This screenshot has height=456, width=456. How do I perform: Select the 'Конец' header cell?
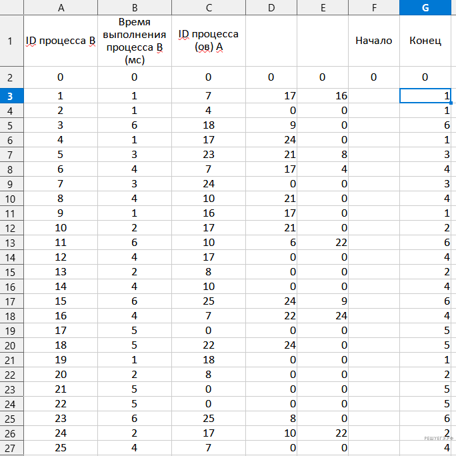coord(425,41)
